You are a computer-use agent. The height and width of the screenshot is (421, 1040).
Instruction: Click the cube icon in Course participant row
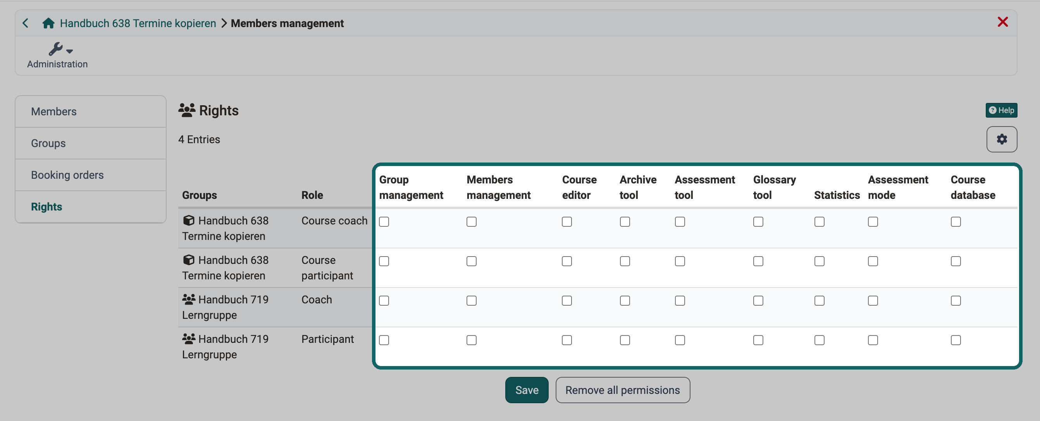(x=189, y=260)
